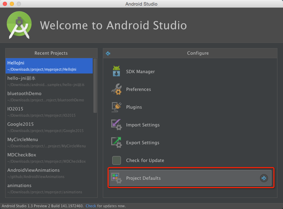283x209 pixels.
Task: Close the Android Studio window
Action: pyautogui.click(x=5, y=4)
